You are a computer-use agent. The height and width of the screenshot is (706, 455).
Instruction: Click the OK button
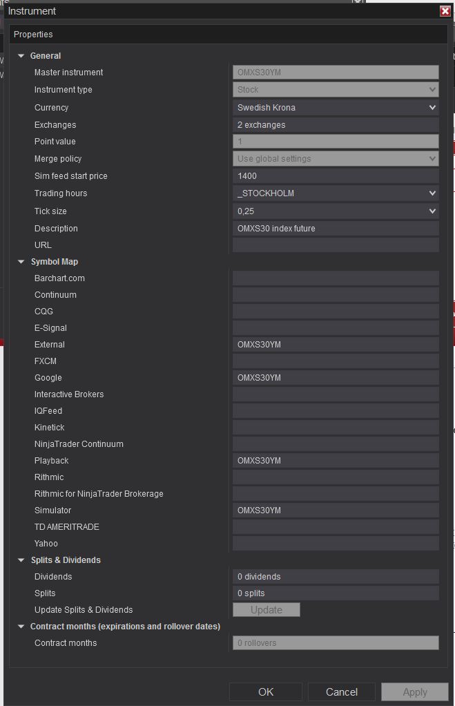(266, 691)
